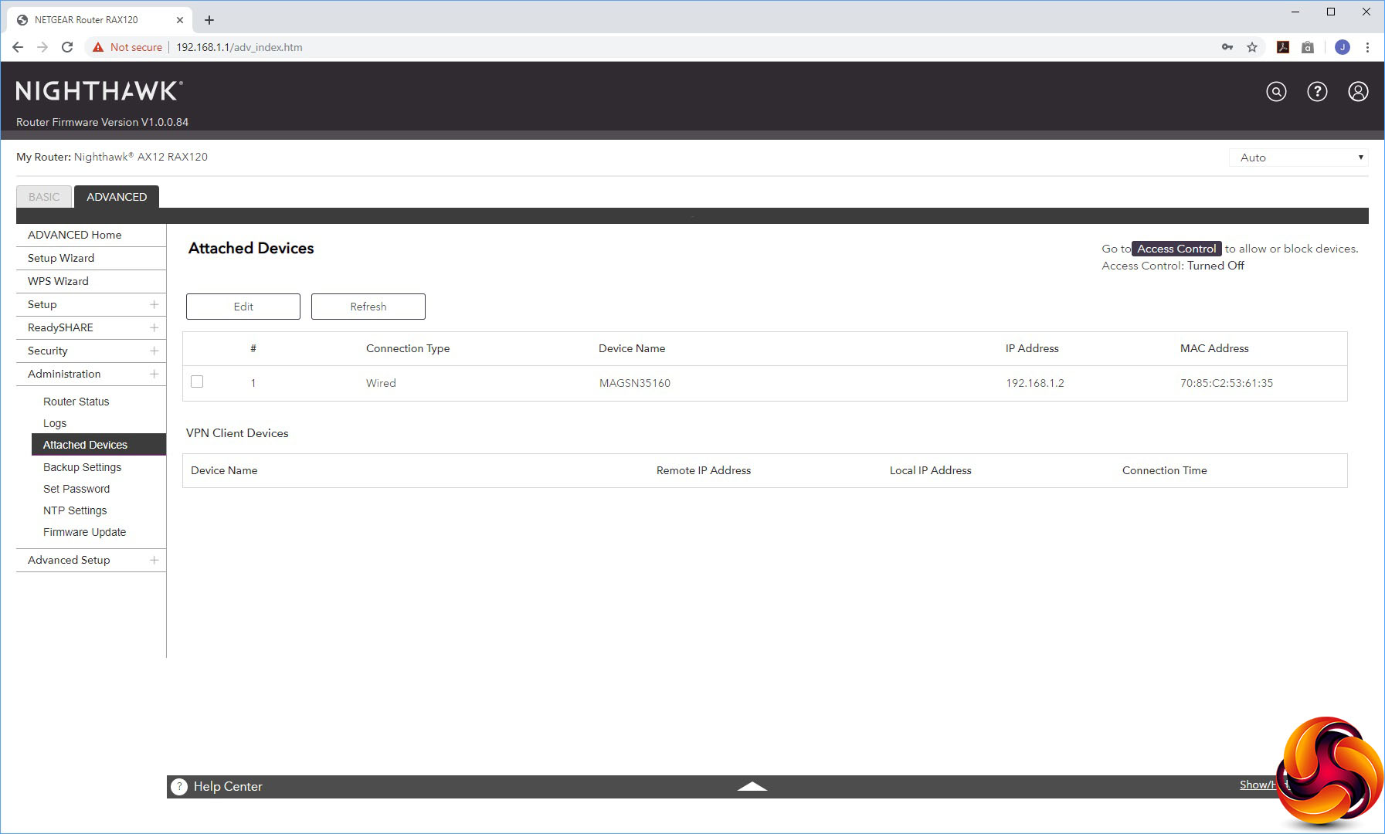The image size is (1385, 834).
Task: Open the Chrome three-dot menu
Action: pos(1367,47)
